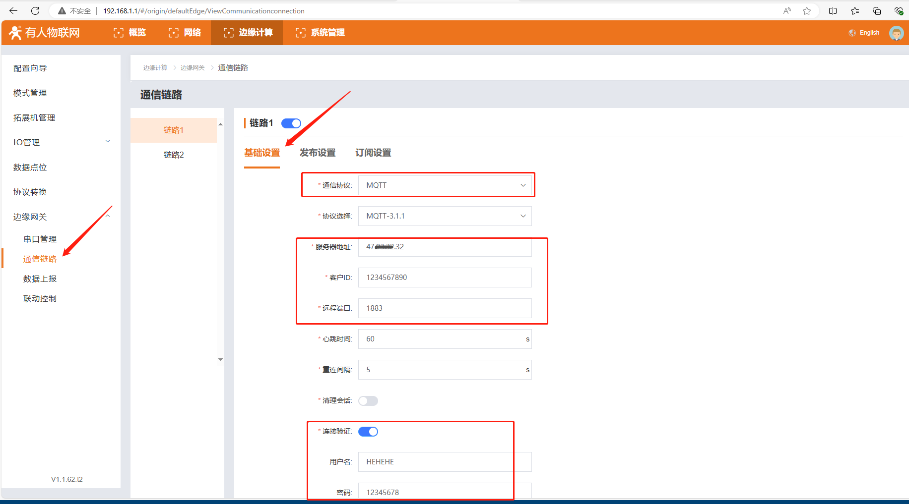This screenshot has height=504, width=909.
Task: Enable the 清理会话 switch
Action: point(368,401)
